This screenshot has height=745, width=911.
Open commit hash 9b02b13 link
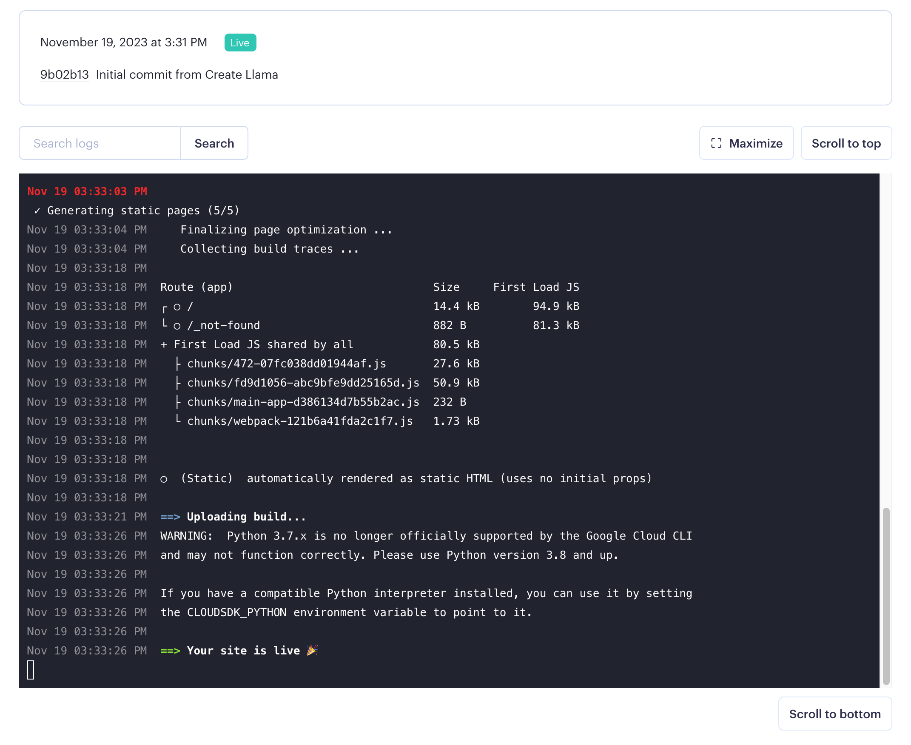[x=64, y=75]
